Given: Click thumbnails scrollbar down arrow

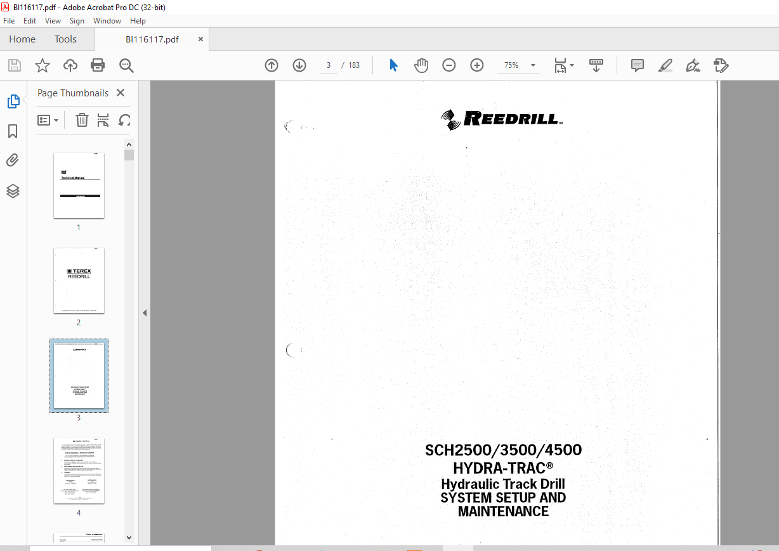Looking at the screenshot, I should pos(129,537).
